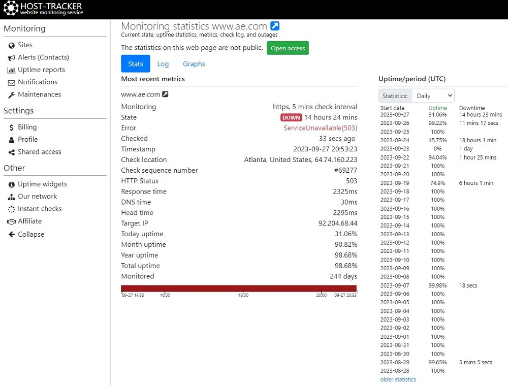The height and width of the screenshot is (385, 508).
Task: Click the dollar sign icon beside Billing
Action: (12, 127)
